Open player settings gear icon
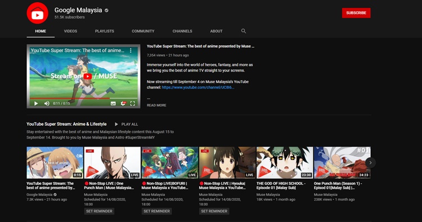Viewport: 422px width, 222px height. (x=123, y=104)
